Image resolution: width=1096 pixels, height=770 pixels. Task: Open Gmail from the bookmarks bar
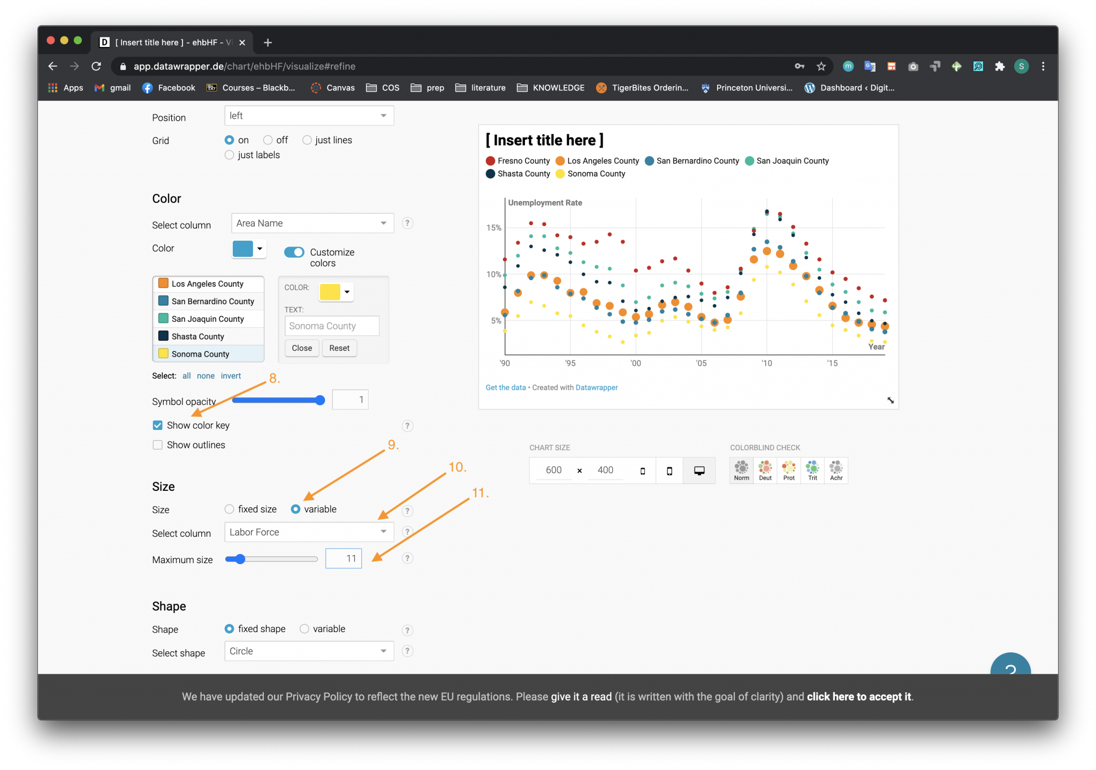(111, 88)
